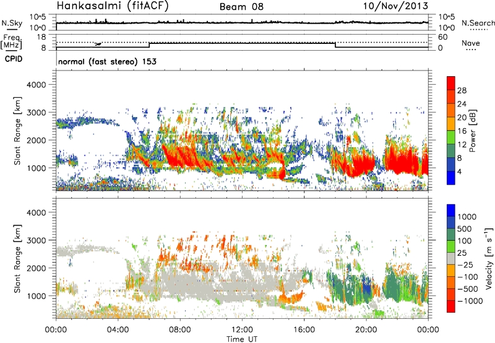Click the 18 tick on frequency axis
Screen dimensions: 495x343
click(x=41, y=37)
